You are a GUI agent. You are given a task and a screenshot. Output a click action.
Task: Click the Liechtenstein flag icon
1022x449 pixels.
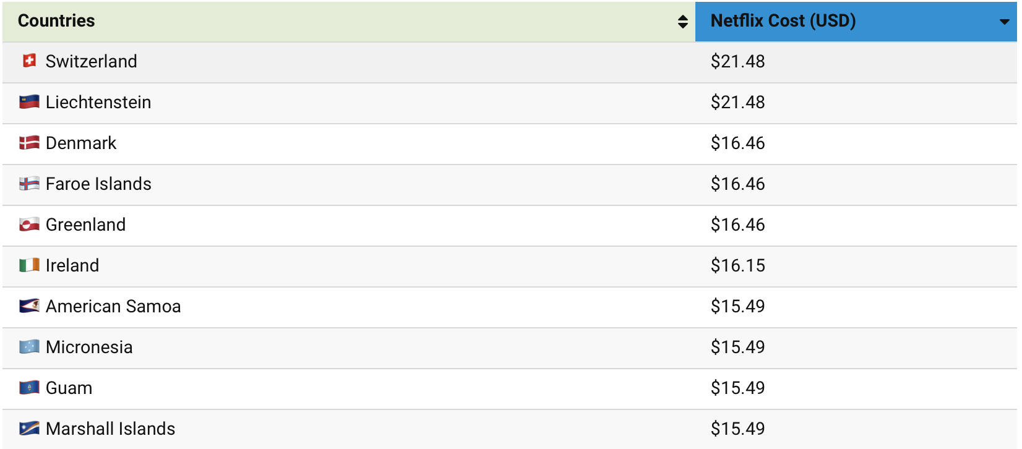[29, 102]
